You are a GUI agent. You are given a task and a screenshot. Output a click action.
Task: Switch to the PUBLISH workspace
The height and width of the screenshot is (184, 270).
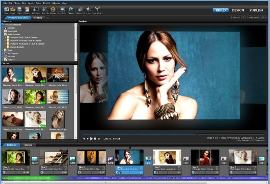[x=256, y=10]
